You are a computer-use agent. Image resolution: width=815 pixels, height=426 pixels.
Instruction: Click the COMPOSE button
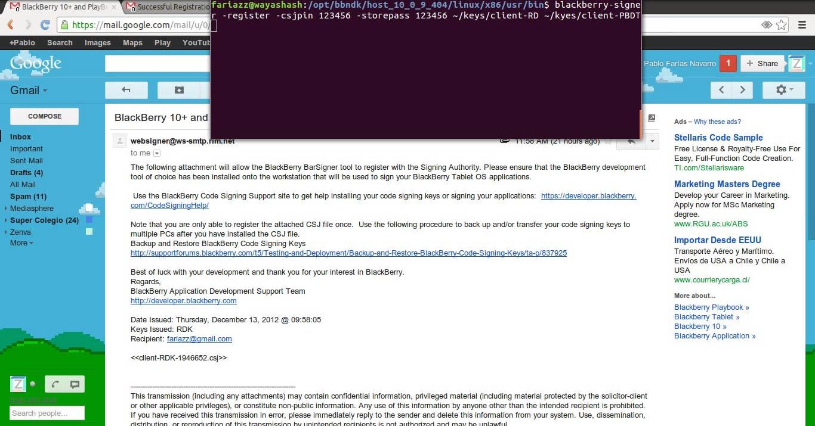click(45, 116)
